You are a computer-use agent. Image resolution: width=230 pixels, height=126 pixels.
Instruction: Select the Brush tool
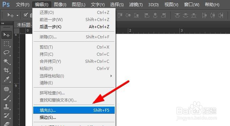coord(6,98)
